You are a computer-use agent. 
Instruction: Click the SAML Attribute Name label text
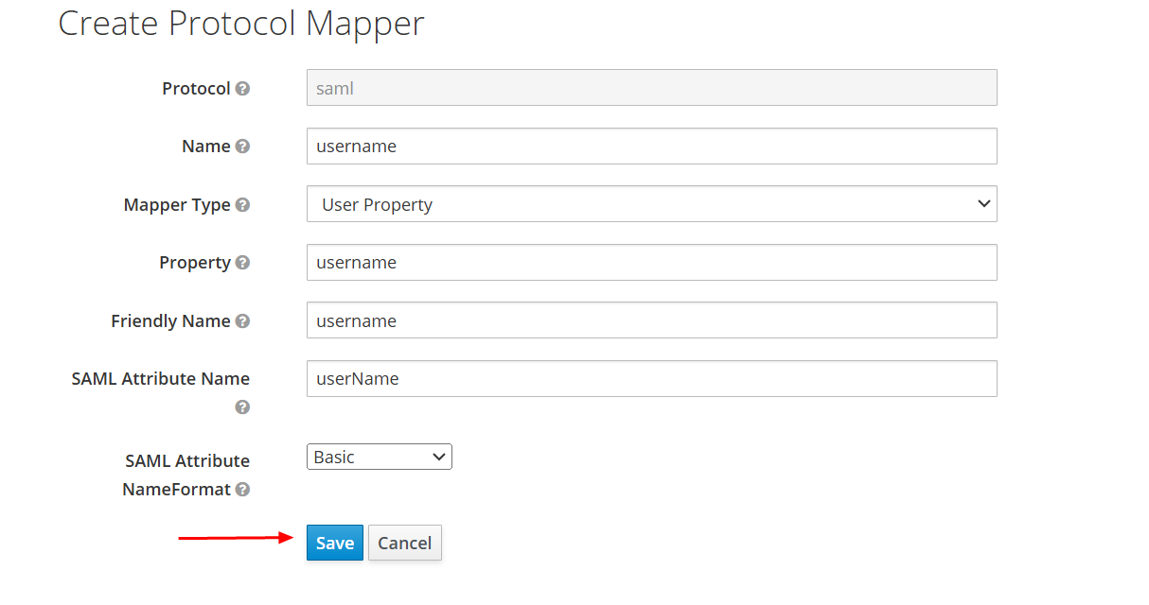tap(160, 379)
